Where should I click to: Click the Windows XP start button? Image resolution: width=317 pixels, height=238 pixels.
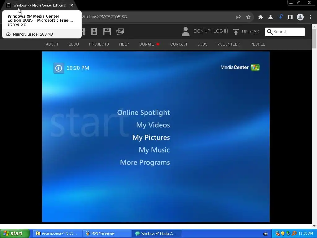point(15,234)
